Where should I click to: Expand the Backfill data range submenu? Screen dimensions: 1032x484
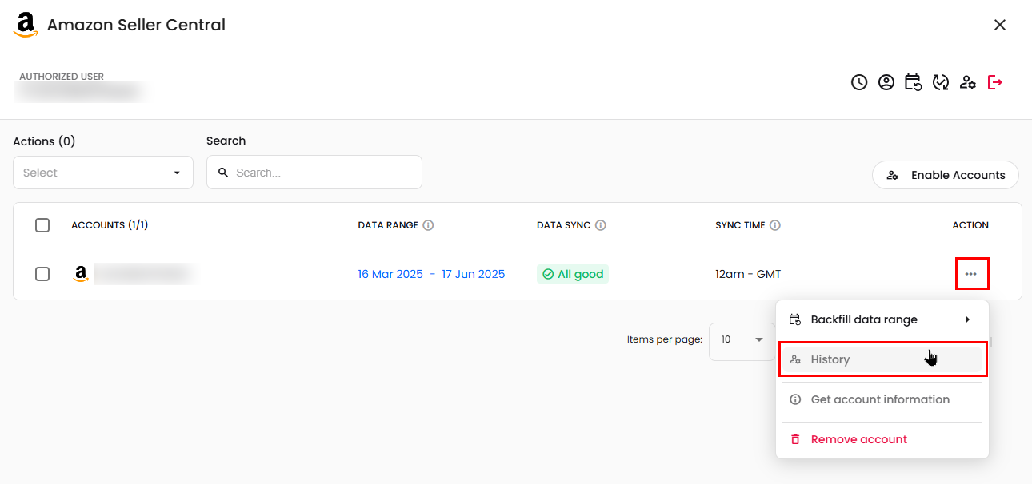tap(882, 319)
